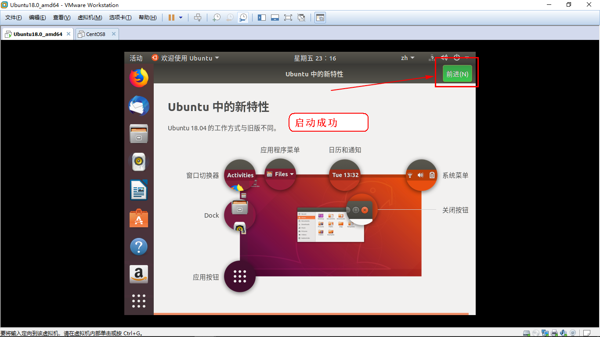This screenshot has height=337, width=600.
Task: Switch to the CentOS8 tab
Action: pos(95,34)
